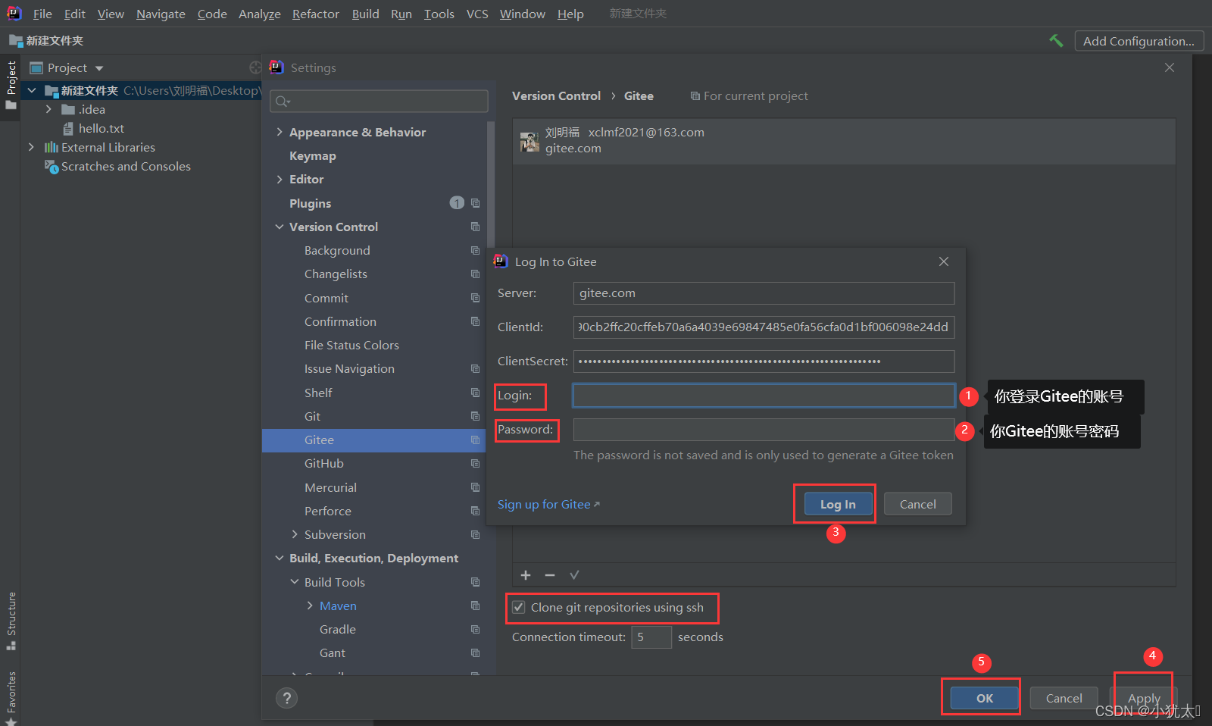
Task: Collapse Build, Execution, Deployment section
Action: (x=280, y=558)
